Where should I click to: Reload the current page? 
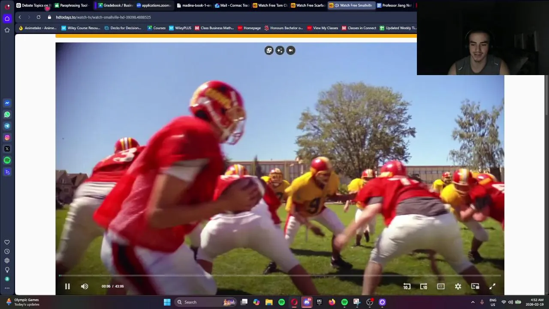(39, 17)
